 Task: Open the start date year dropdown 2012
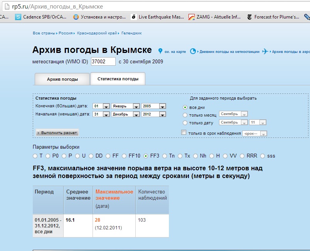[x=153, y=114]
